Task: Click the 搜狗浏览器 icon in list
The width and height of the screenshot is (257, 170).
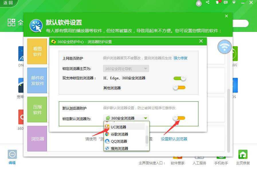Action: pyautogui.click(x=107, y=148)
